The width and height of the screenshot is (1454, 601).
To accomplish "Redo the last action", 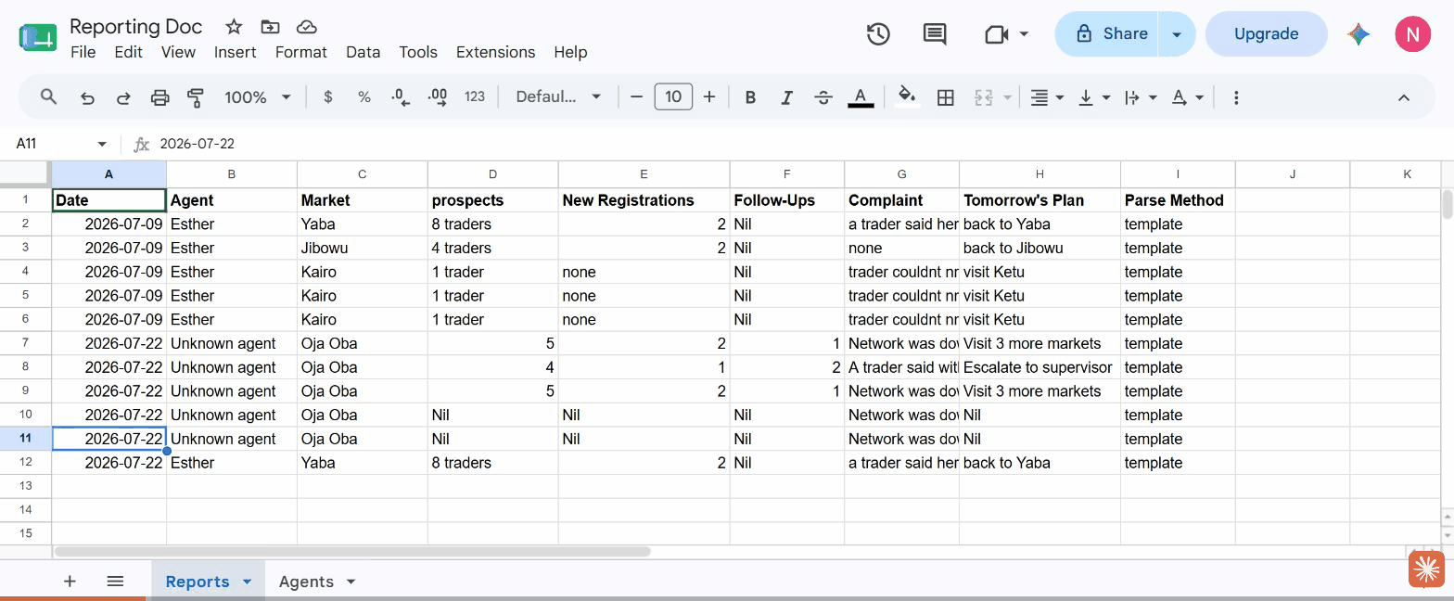I will click(123, 96).
